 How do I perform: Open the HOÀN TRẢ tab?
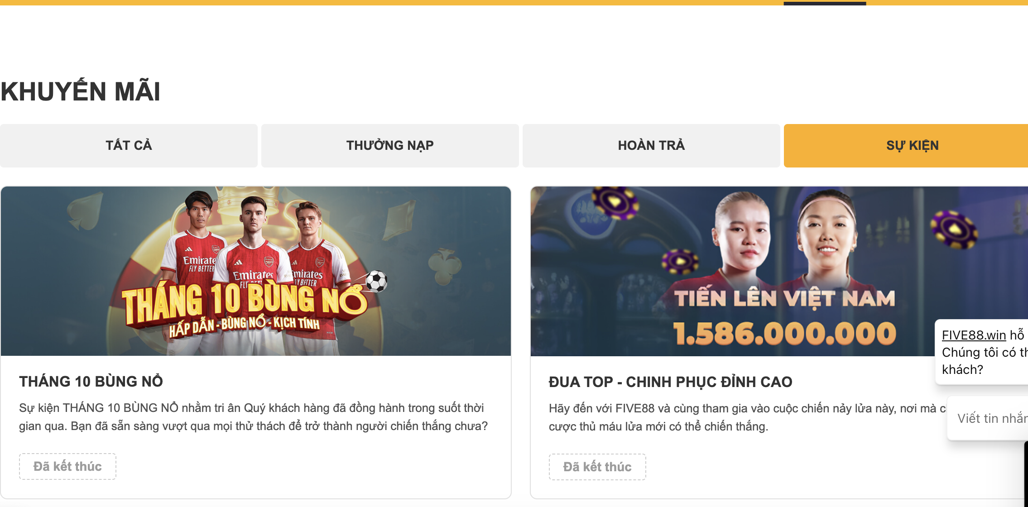651,146
